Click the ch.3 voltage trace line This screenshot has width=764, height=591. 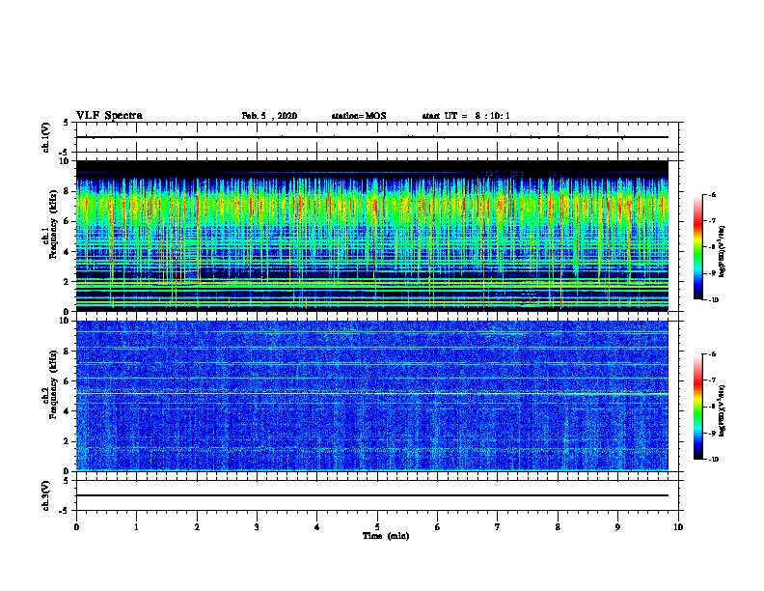click(372, 495)
